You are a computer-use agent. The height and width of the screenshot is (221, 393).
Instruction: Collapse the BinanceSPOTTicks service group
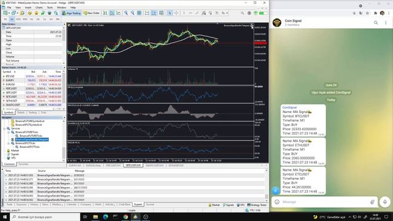coord(9,143)
